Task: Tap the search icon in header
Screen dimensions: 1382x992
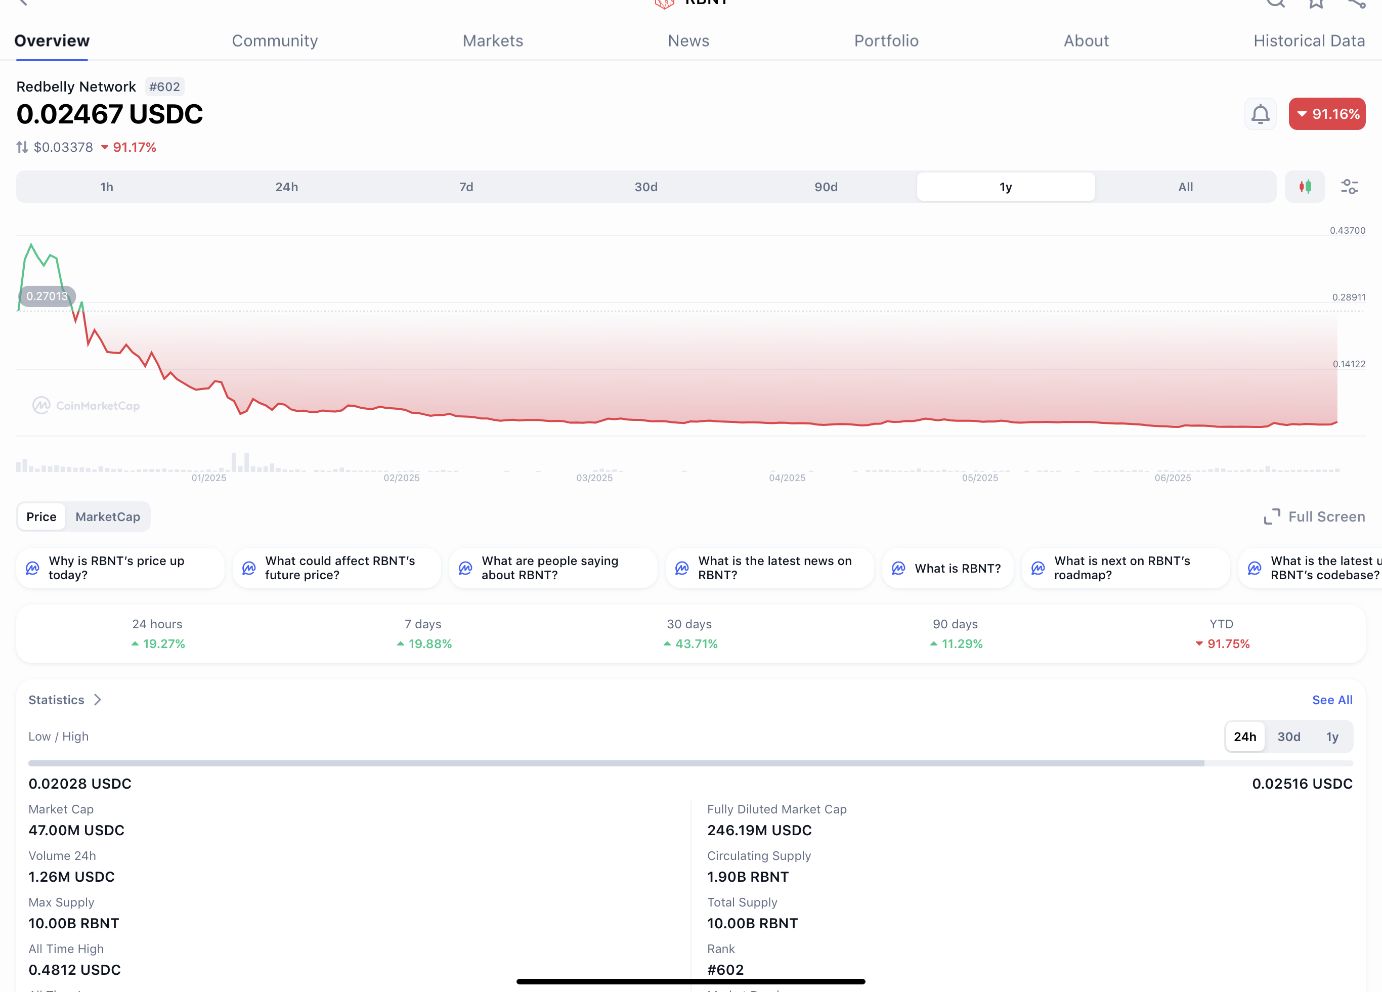Action: tap(1275, 3)
